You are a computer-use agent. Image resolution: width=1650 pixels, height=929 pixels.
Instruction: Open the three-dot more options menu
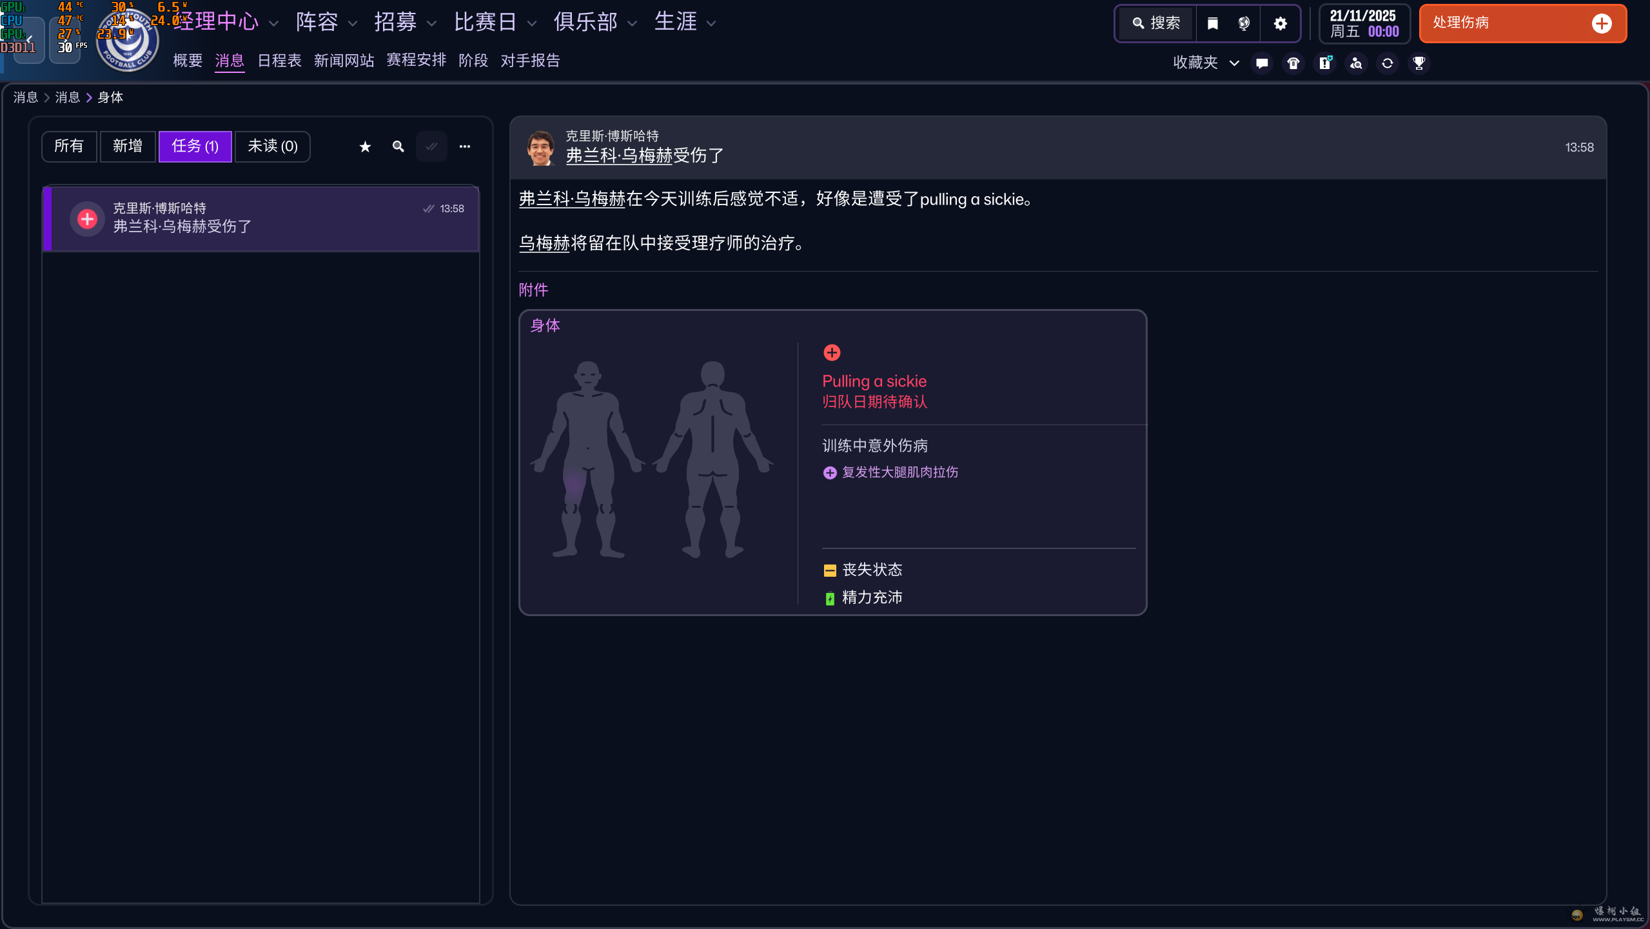(x=464, y=146)
